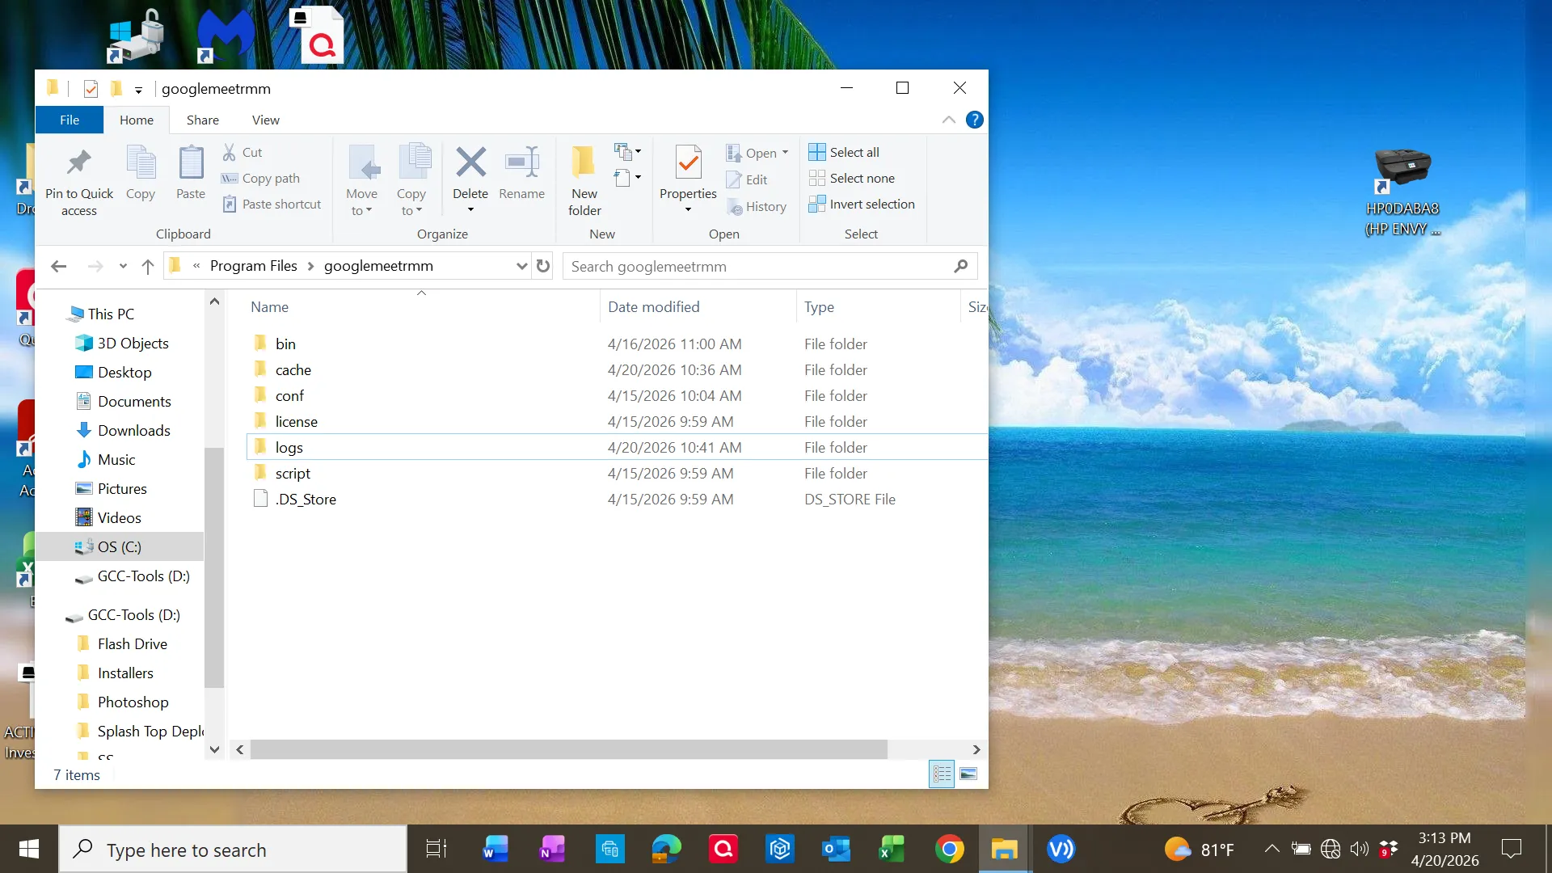
Task: Select all items in the folder
Action: [844, 152]
